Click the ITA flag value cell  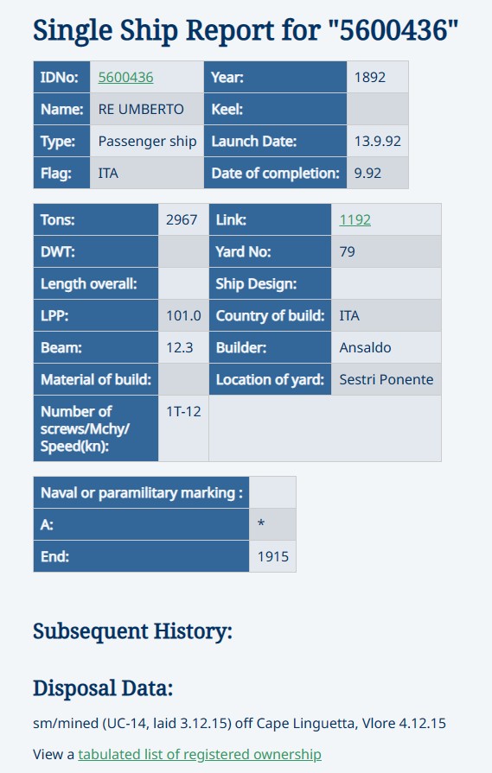(x=147, y=173)
